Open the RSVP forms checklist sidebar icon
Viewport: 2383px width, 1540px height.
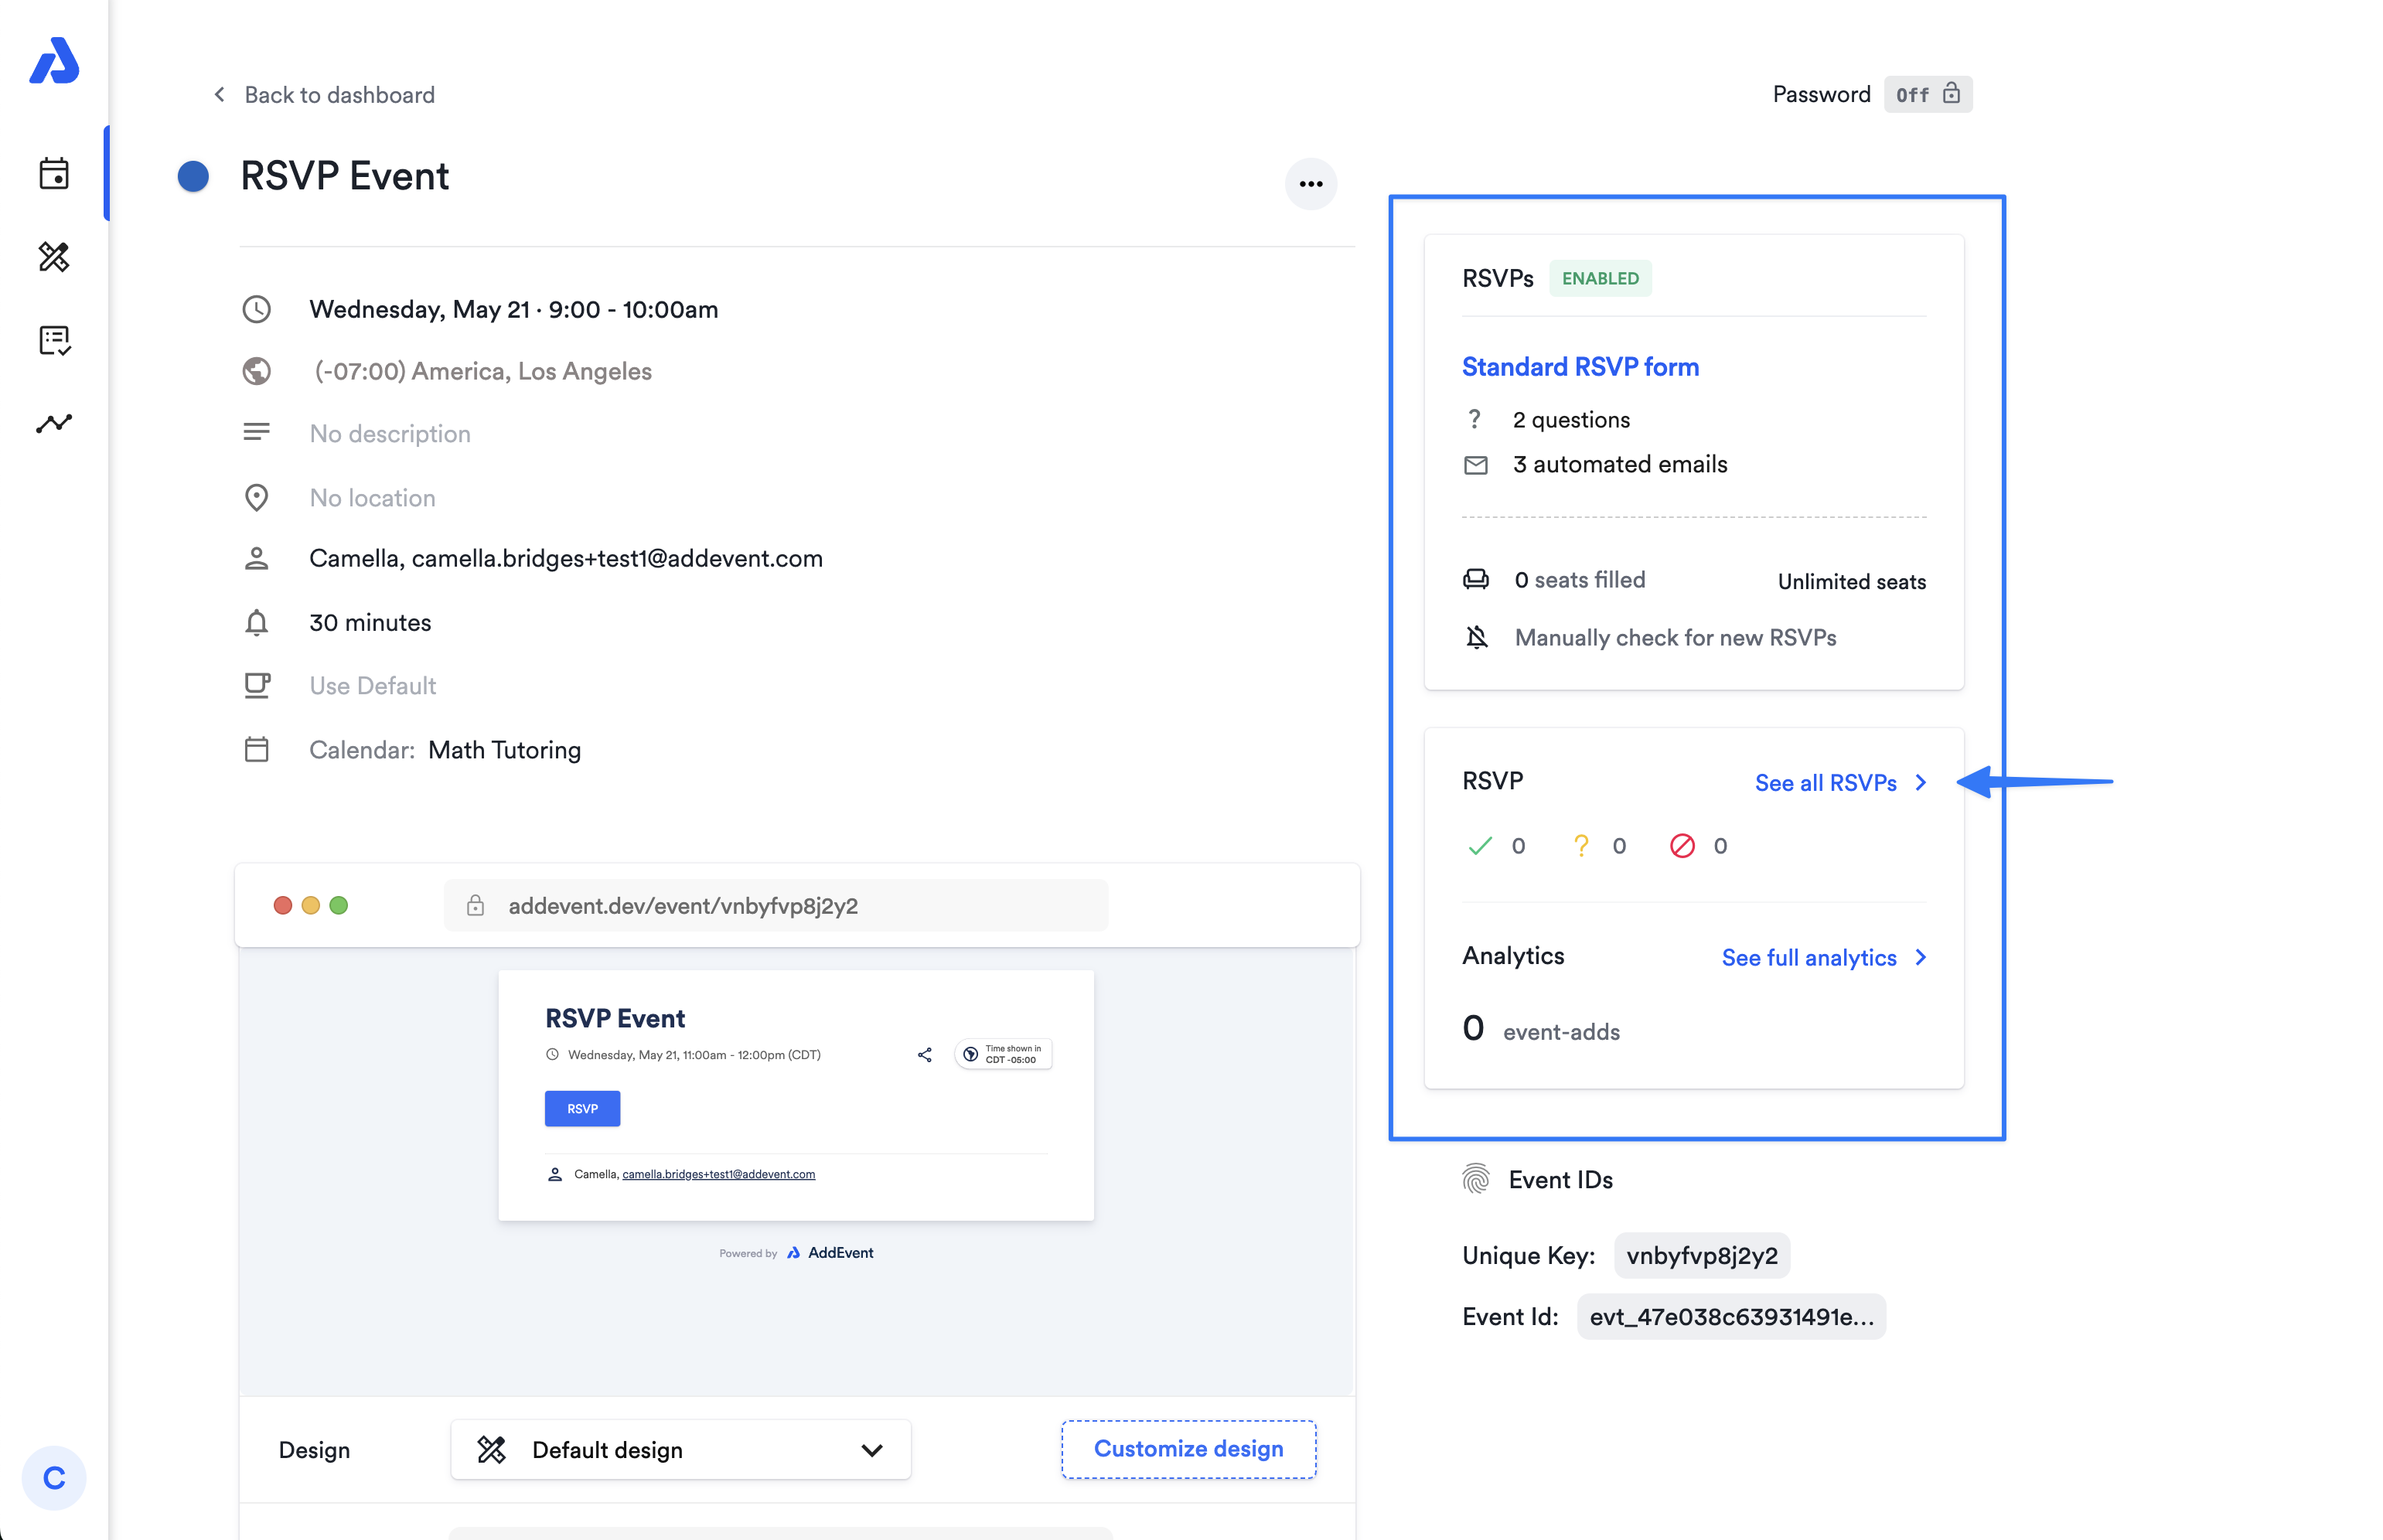(x=54, y=340)
